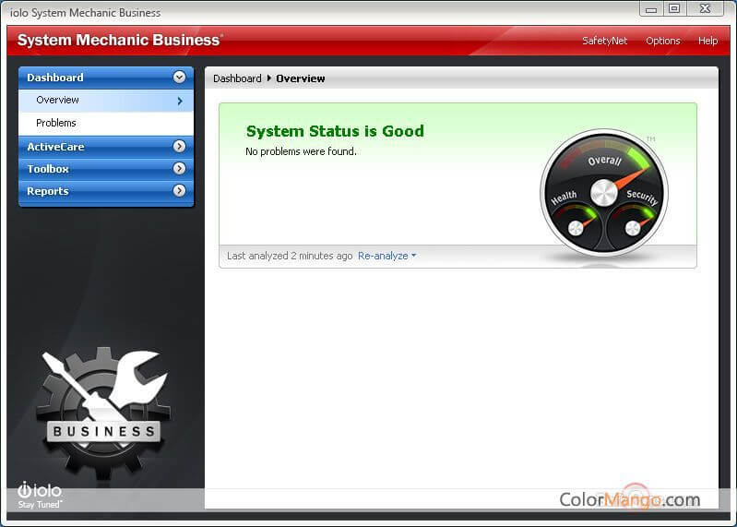Open the Problems page in sidebar

click(56, 123)
